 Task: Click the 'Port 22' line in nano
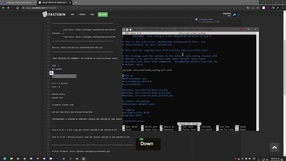pos(128,76)
